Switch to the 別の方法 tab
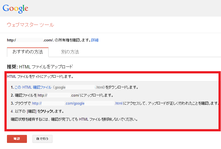The image size is (221, 149). 70,52
